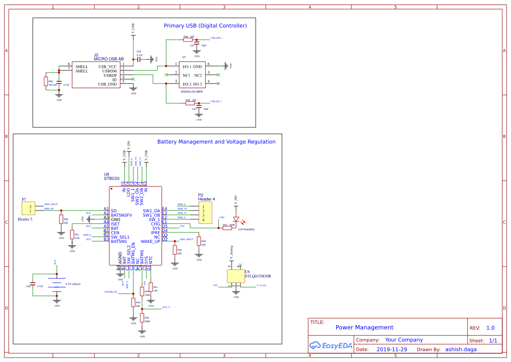Click the author name "ashish.daga"
511x362 pixels.
click(x=461, y=349)
